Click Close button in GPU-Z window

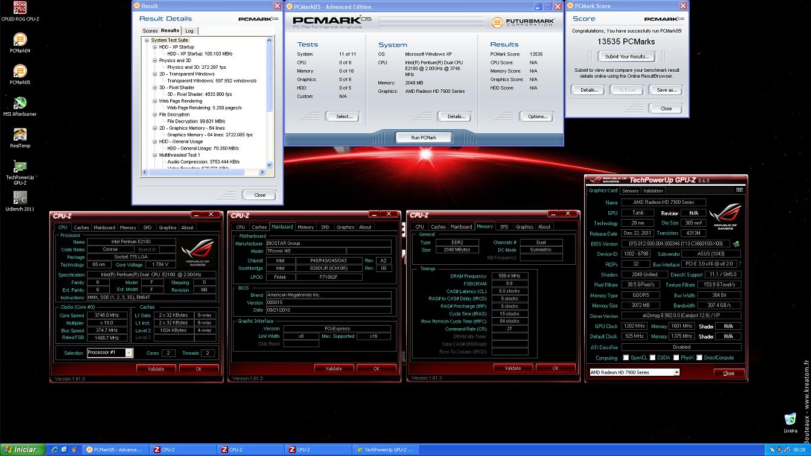pyautogui.click(x=728, y=373)
